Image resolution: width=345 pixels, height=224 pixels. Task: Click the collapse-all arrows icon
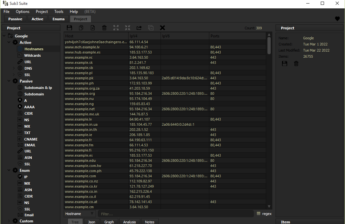(128, 28)
